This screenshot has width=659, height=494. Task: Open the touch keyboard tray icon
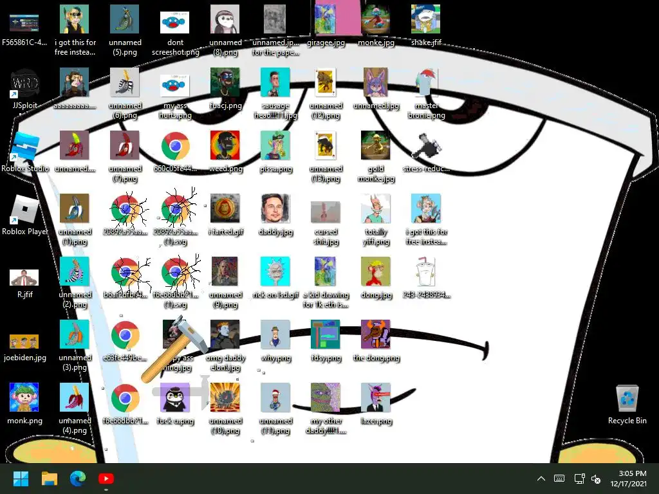[559, 479]
